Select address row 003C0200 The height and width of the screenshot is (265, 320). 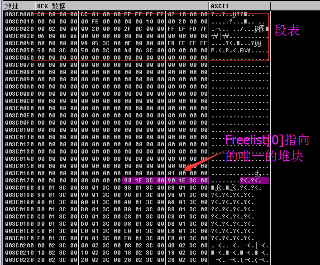19,246
